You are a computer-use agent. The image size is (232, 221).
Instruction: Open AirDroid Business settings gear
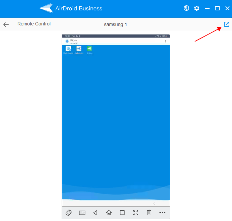(197, 8)
